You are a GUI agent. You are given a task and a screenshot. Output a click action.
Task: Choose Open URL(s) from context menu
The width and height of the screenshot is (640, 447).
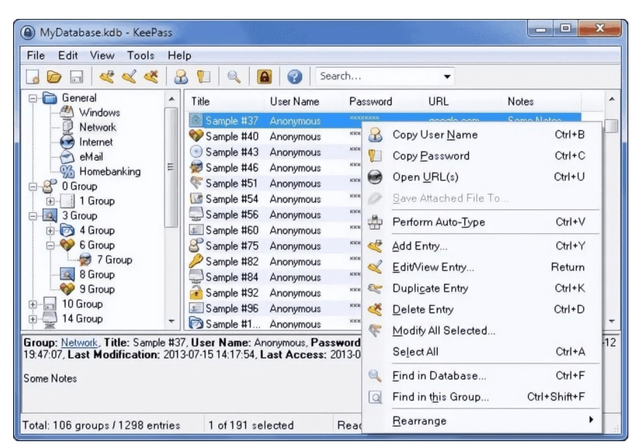pos(481,177)
